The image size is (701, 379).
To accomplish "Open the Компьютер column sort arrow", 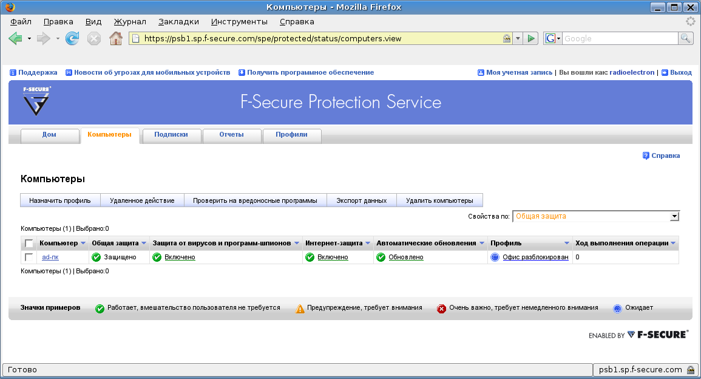I will pos(83,244).
